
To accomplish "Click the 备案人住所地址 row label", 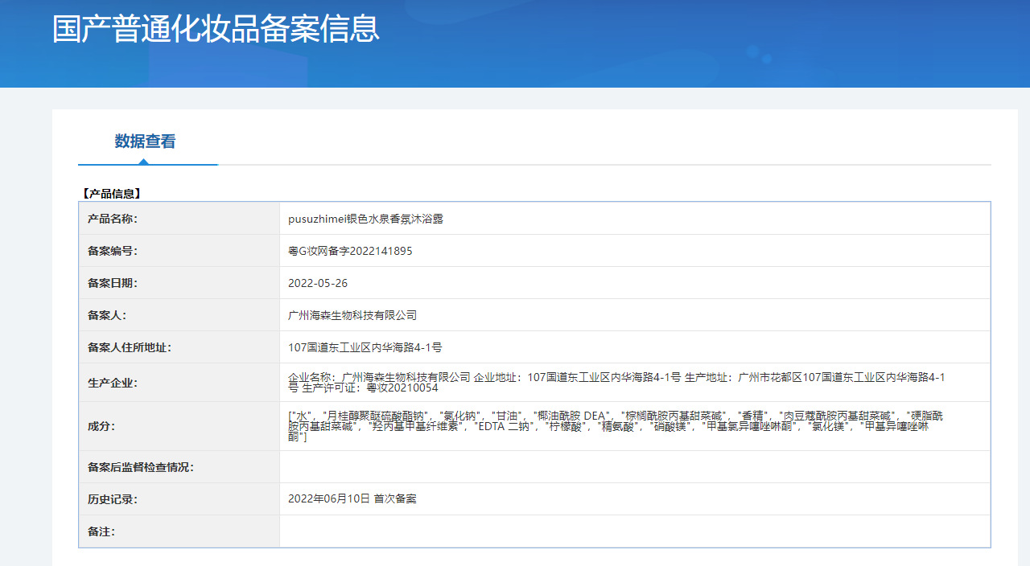I will (x=130, y=347).
